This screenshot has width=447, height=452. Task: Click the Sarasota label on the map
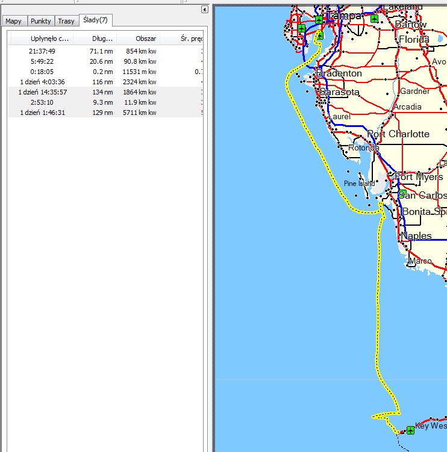[x=340, y=93]
